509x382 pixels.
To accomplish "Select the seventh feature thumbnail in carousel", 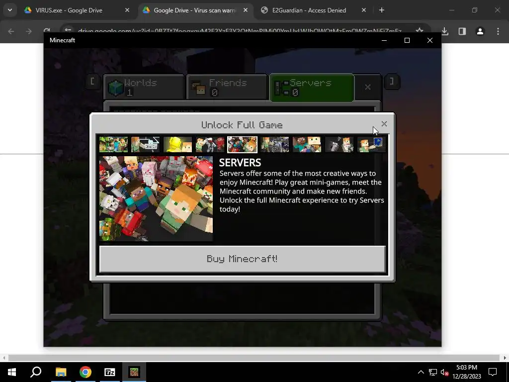I will [x=307, y=144].
